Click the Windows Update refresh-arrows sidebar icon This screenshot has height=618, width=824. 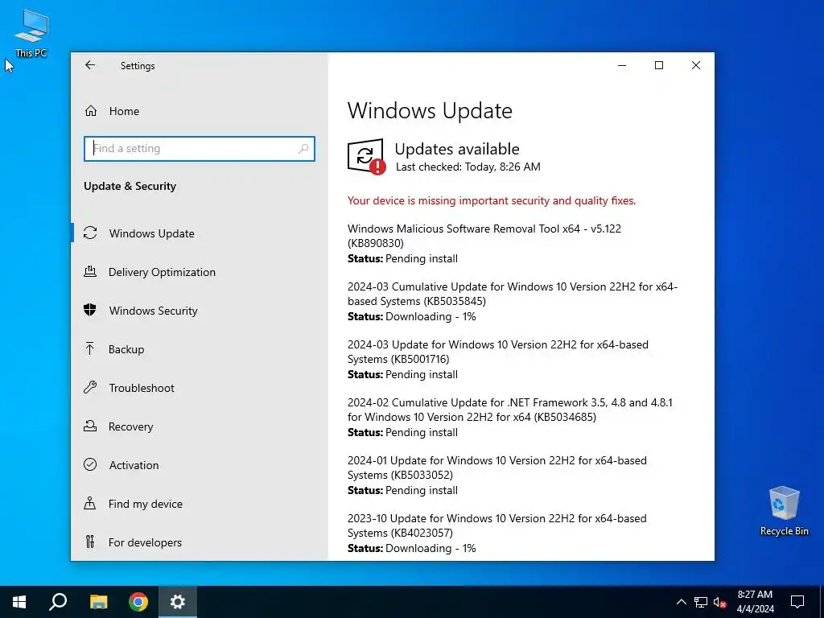click(x=90, y=233)
